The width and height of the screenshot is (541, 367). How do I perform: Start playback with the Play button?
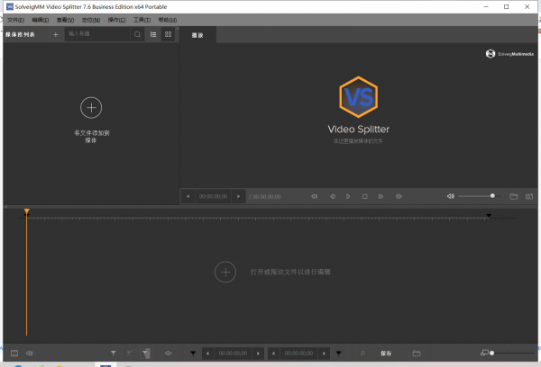tap(348, 196)
